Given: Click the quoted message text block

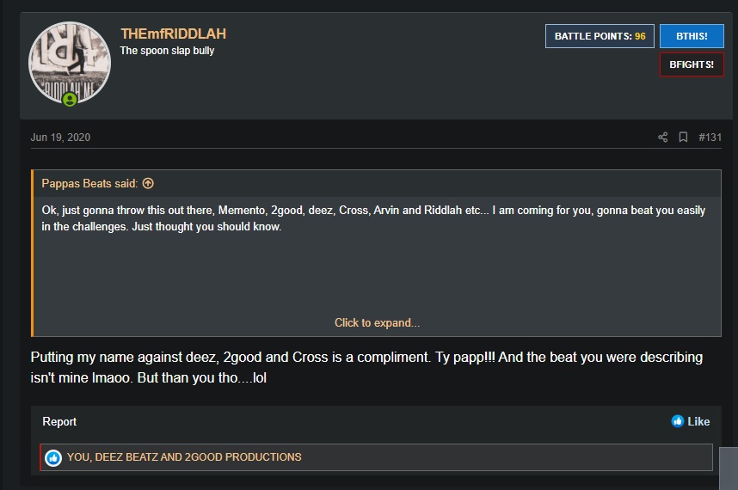Looking at the screenshot, I should coord(373,218).
